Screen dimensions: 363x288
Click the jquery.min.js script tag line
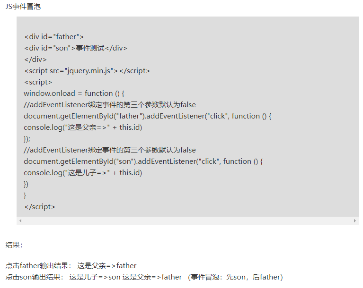click(x=87, y=70)
